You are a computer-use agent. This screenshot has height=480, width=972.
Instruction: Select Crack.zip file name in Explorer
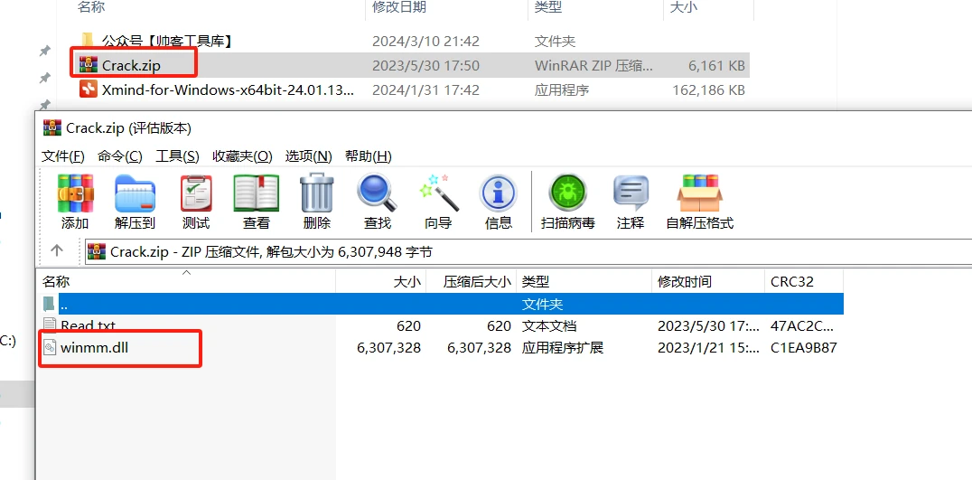(x=131, y=65)
